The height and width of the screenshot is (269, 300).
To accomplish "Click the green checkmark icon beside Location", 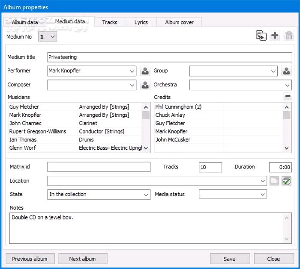I will coord(286,181).
